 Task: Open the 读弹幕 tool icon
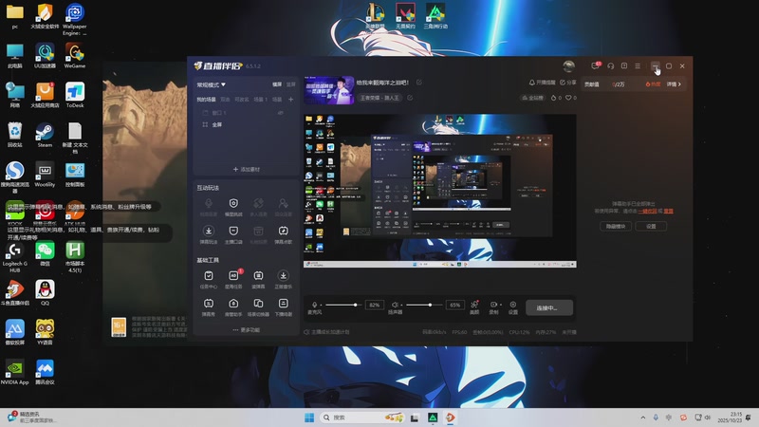point(258,275)
